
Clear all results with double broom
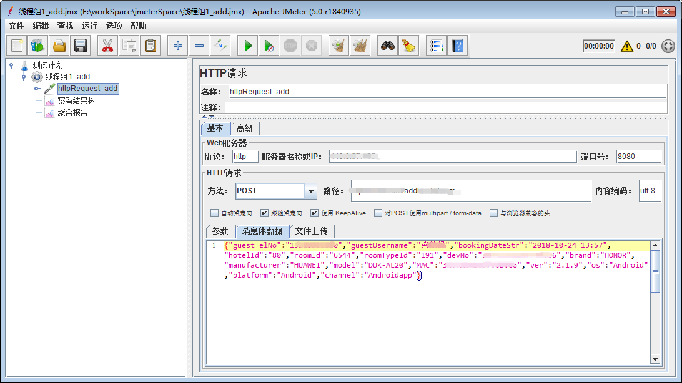tap(360, 46)
